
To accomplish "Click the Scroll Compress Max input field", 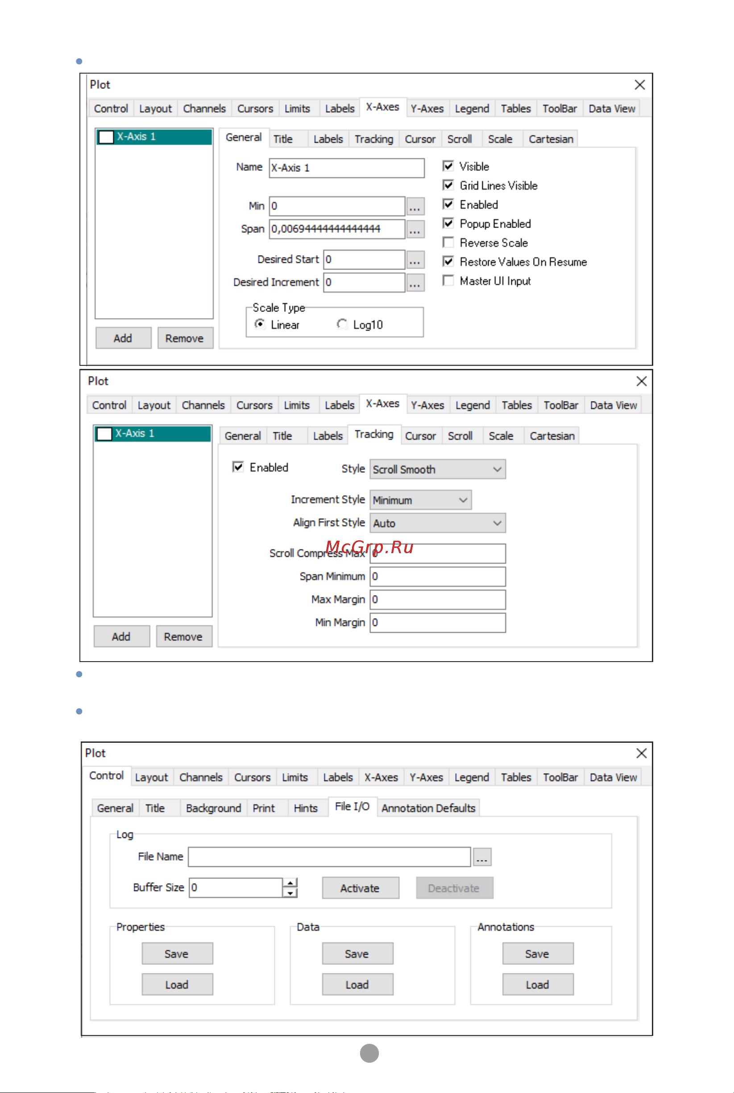I will (x=438, y=554).
